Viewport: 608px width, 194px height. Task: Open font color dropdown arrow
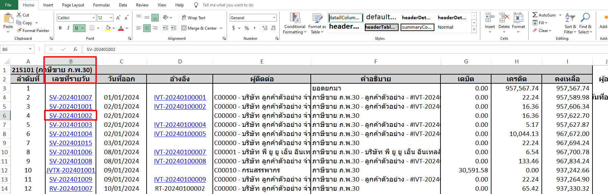pos(127,28)
